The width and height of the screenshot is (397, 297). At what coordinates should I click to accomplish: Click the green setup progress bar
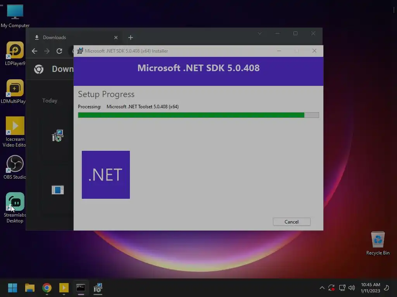point(198,115)
